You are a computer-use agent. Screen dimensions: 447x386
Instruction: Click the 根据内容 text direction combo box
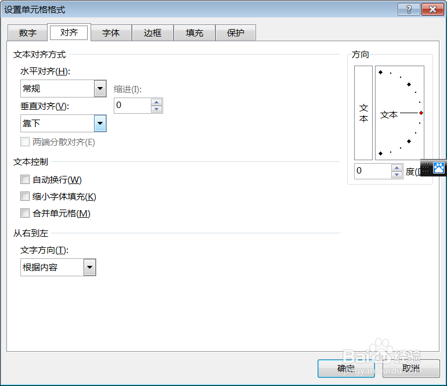(58, 267)
